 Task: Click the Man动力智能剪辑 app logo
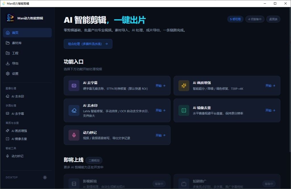10,18
